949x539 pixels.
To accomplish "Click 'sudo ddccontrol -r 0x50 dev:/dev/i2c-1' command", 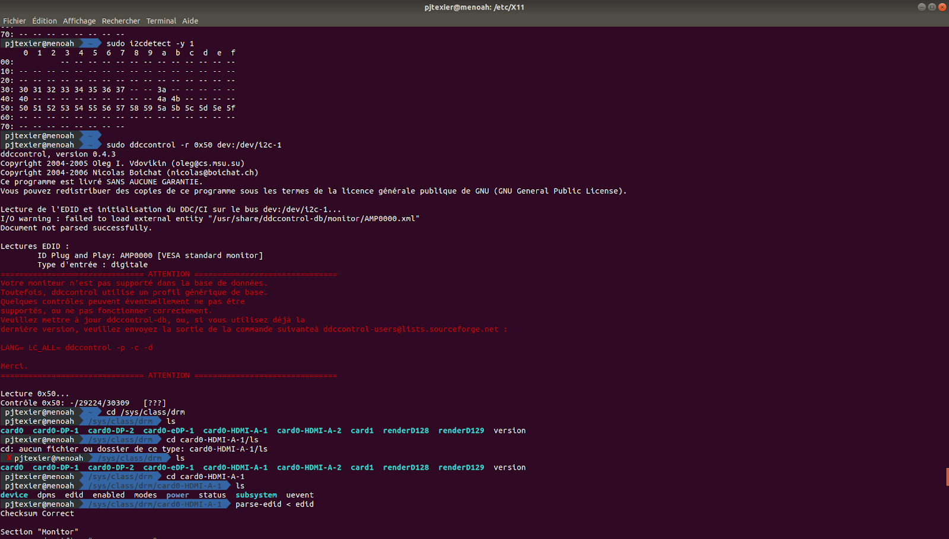I will pyautogui.click(x=194, y=145).
